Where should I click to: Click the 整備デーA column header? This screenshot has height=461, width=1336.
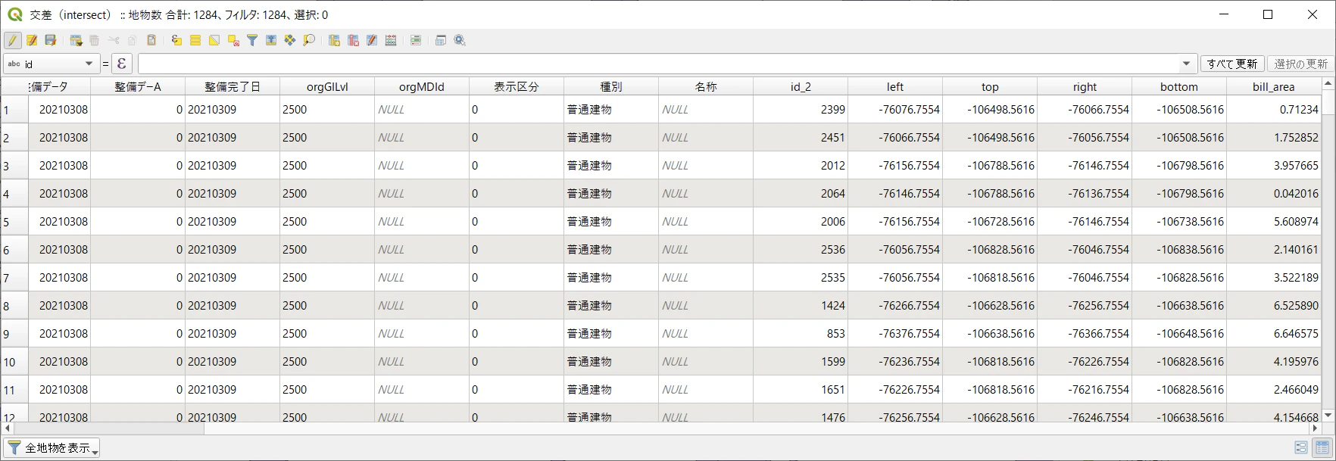click(x=138, y=86)
